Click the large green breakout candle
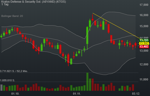The image size is (150, 96). 87,36
